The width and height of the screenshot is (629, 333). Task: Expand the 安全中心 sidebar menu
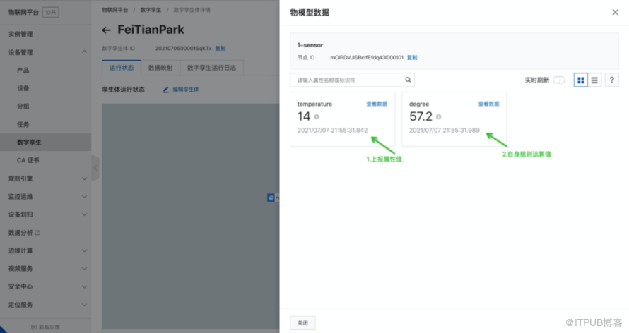[84, 287]
